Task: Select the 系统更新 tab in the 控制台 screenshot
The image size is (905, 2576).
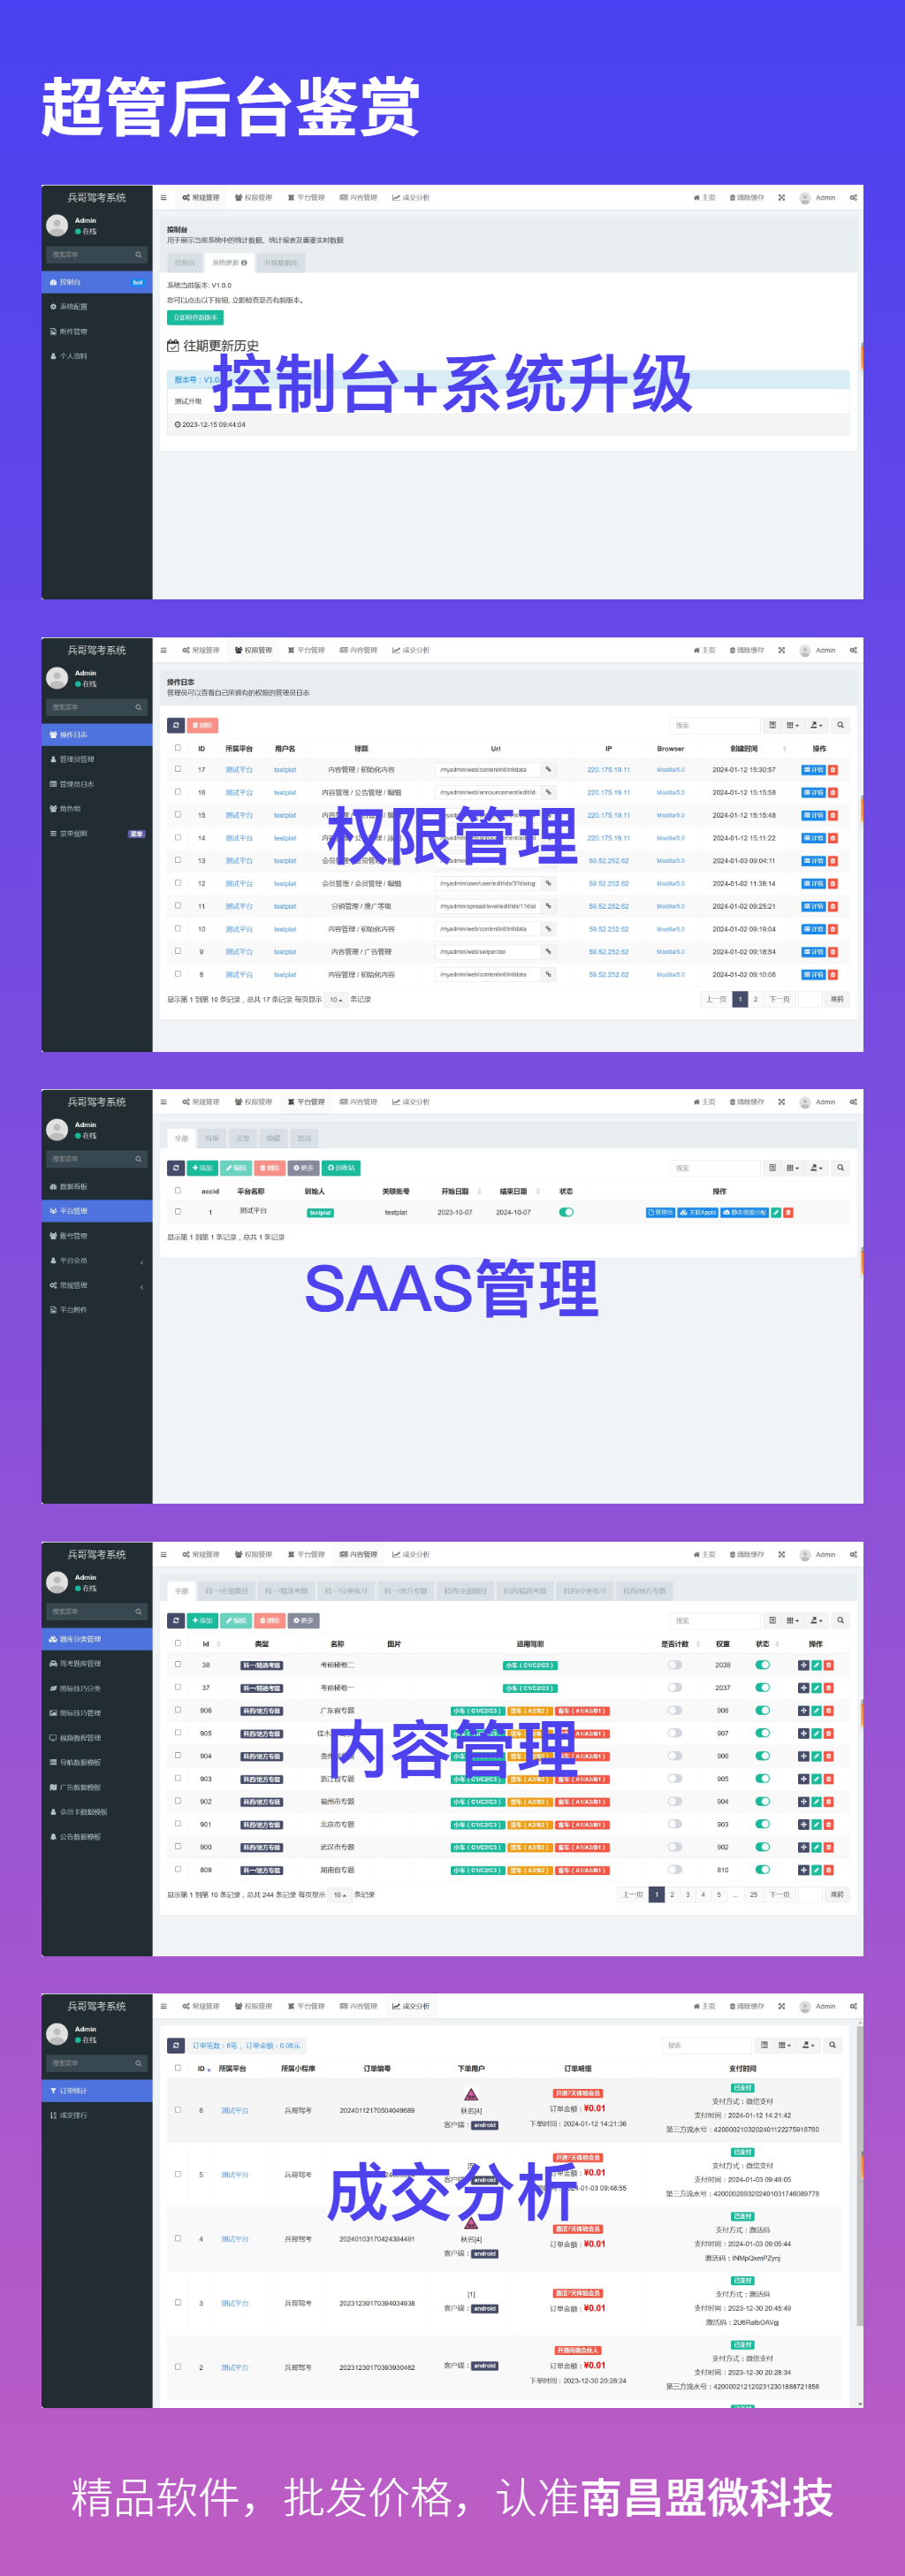Action: pos(230,263)
